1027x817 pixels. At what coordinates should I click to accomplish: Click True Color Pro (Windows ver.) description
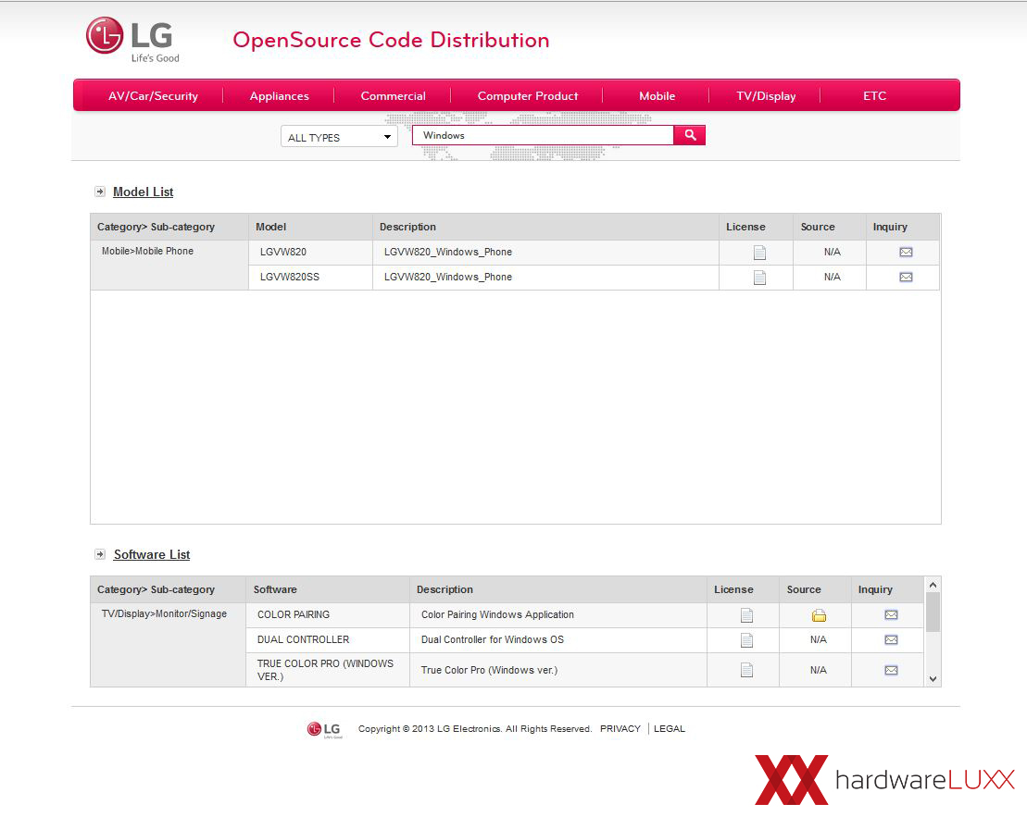pyautogui.click(x=489, y=671)
